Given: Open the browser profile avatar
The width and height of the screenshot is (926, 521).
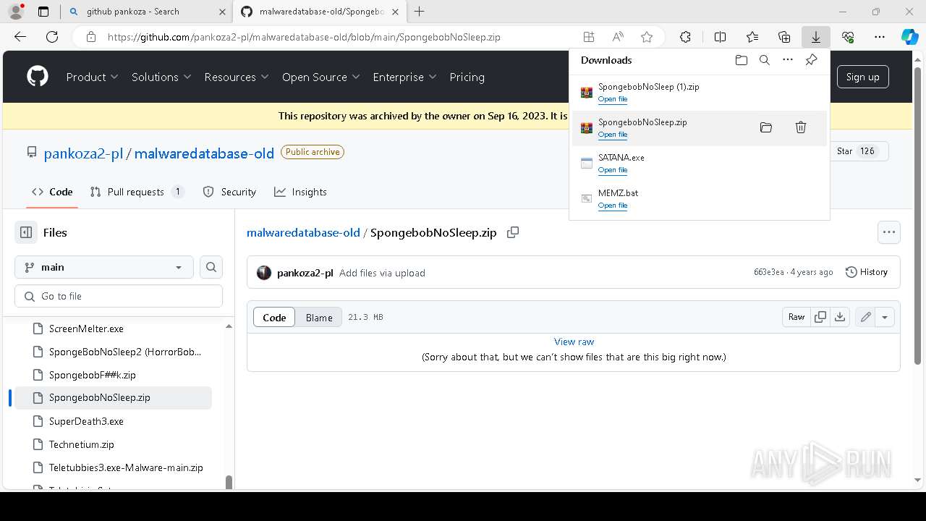Looking at the screenshot, I should (16, 12).
